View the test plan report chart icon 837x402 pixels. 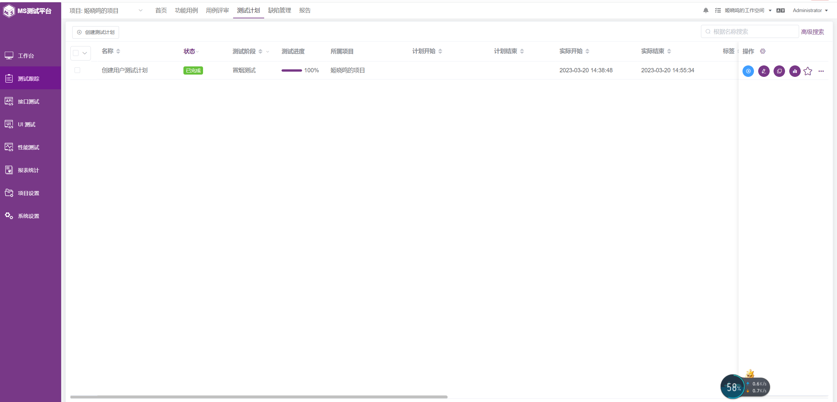click(x=794, y=71)
